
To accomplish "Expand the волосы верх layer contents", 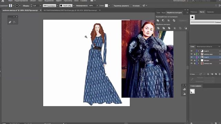I will pos(199,54).
